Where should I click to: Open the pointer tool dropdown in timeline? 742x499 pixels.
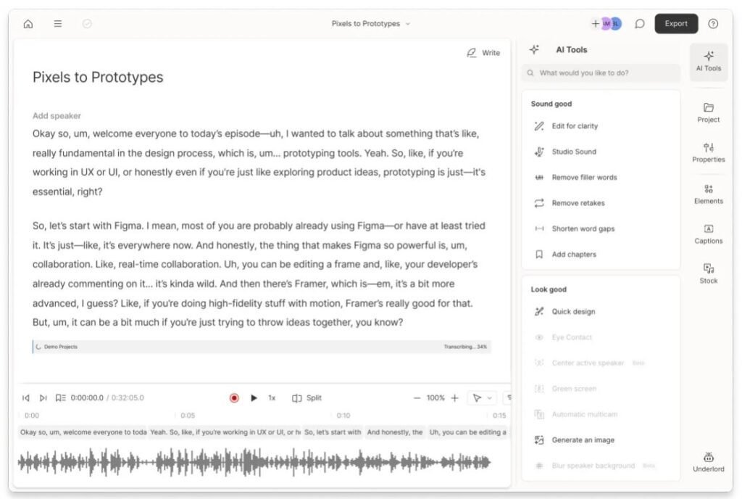(482, 398)
